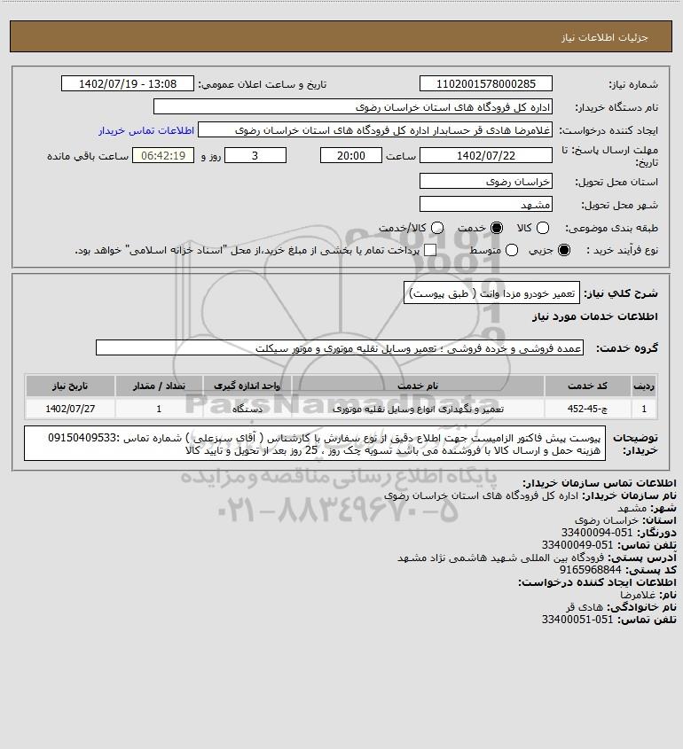
Task: Click the تاریخ نیاز column header
Action: click(x=70, y=386)
